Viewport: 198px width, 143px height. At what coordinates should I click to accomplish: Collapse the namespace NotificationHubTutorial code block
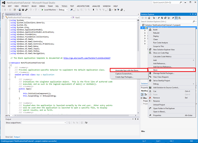[x=10, y=63]
